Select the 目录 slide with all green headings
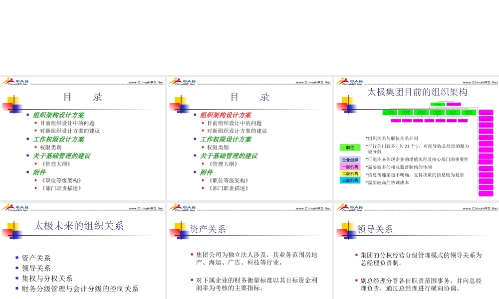This screenshot has height=299, width=499. point(82,139)
